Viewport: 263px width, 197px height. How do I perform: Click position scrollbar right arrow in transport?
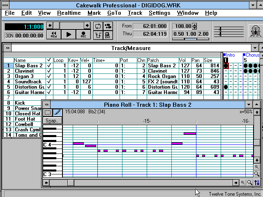click(x=87, y=25)
